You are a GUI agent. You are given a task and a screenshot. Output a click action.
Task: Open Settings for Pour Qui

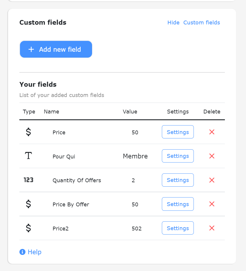(178, 156)
